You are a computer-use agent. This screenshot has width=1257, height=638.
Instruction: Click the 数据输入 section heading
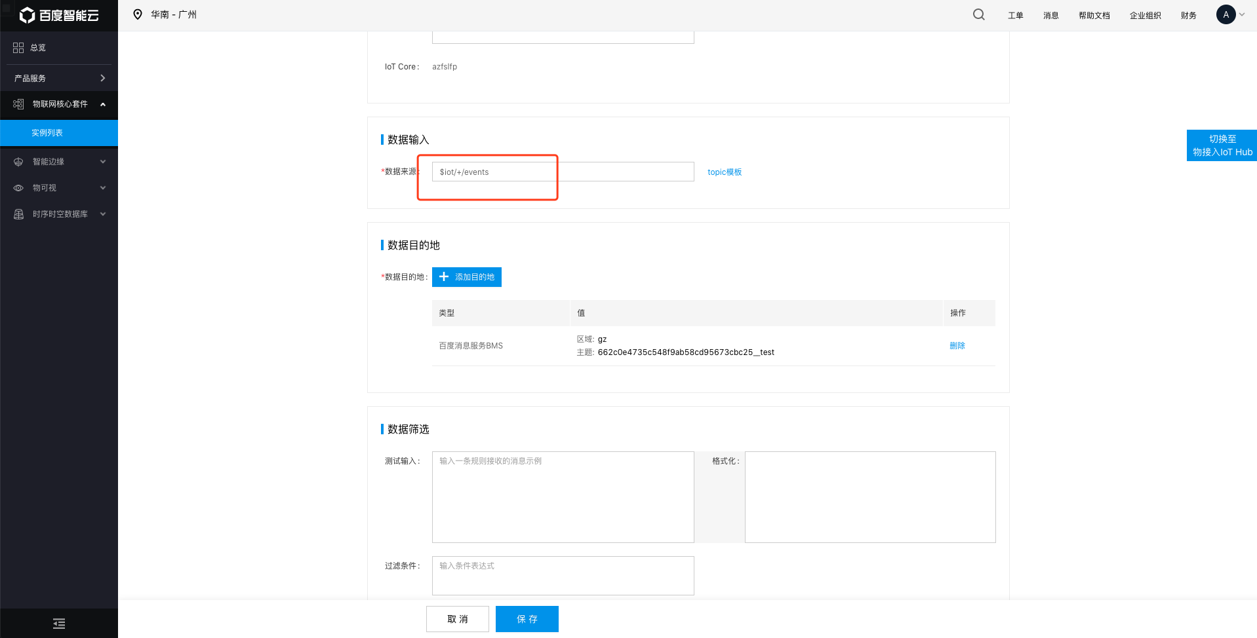click(x=408, y=140)
